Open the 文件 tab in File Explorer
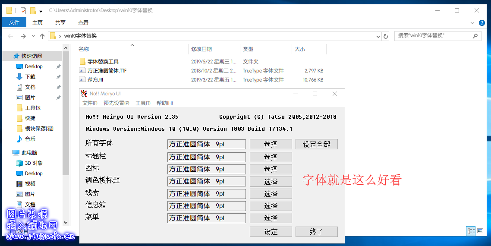 (x=14, y=22)
